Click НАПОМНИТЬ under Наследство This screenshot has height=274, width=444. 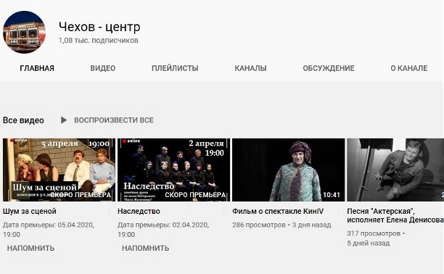pos(145,248)
